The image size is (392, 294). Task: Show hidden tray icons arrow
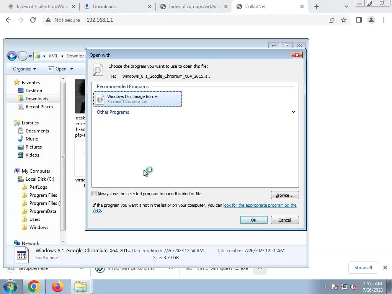pyautogui.click(x=325, y=287)
